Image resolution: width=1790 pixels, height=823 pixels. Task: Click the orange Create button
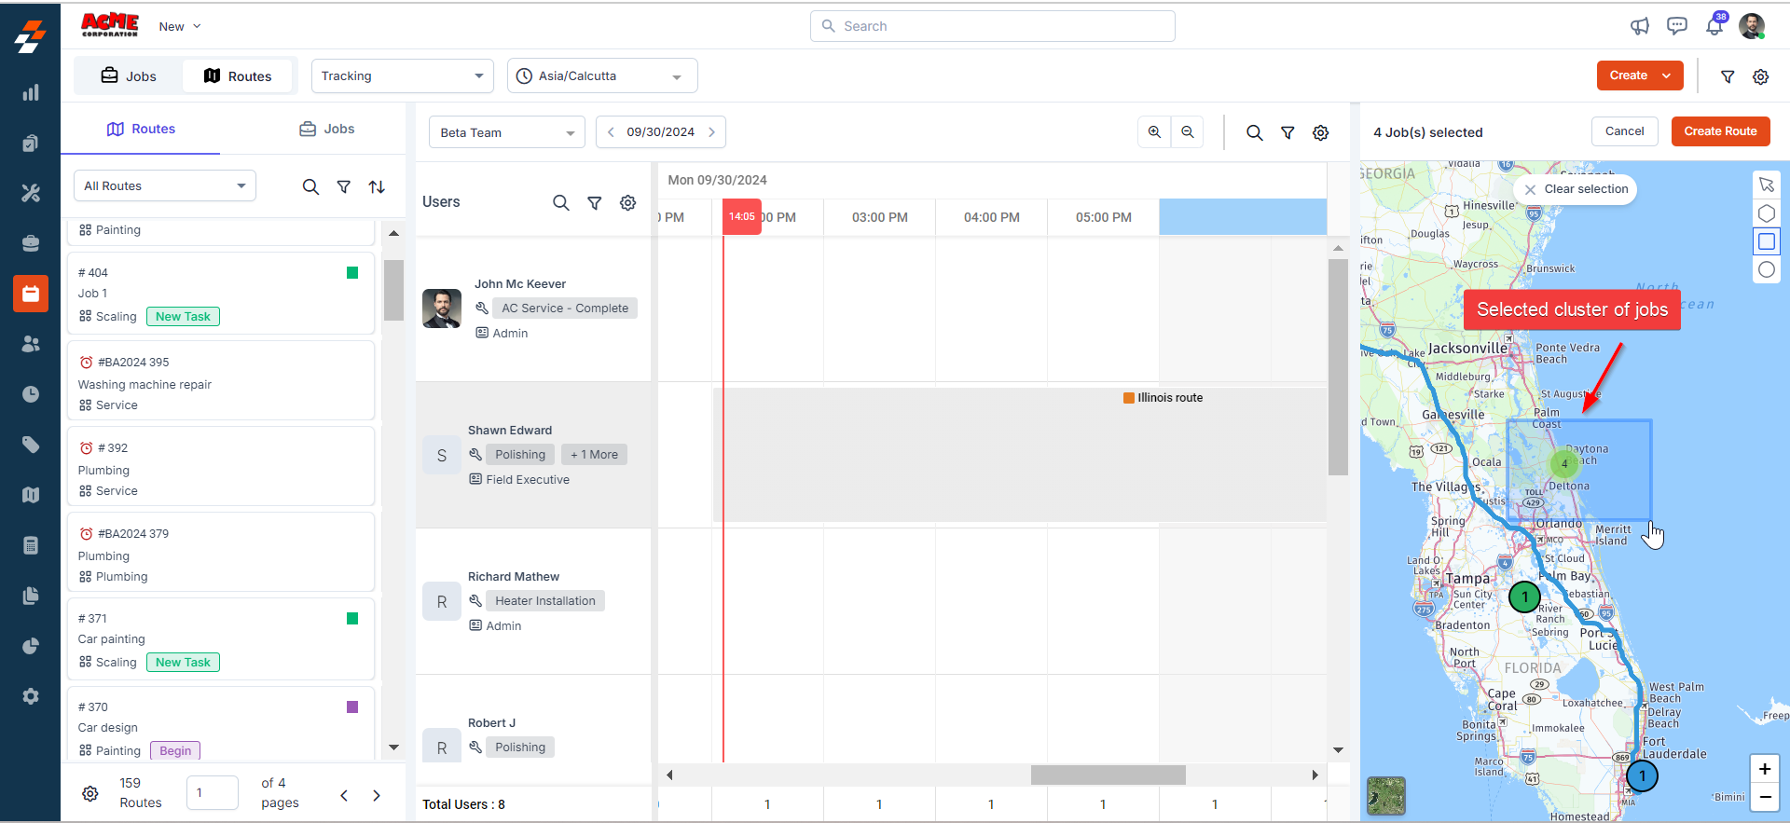1640,75
